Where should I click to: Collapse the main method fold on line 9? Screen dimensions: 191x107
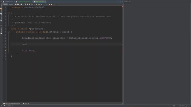click(x=9, y=32)
